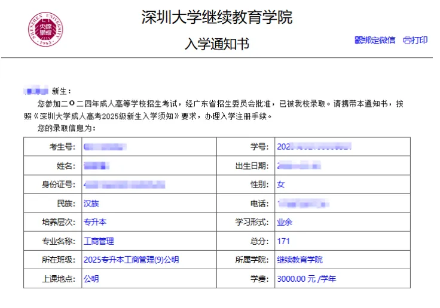Screen dimensions: 440x308
Task: Click the 考生号: label
Action: [x=62, y=147]
